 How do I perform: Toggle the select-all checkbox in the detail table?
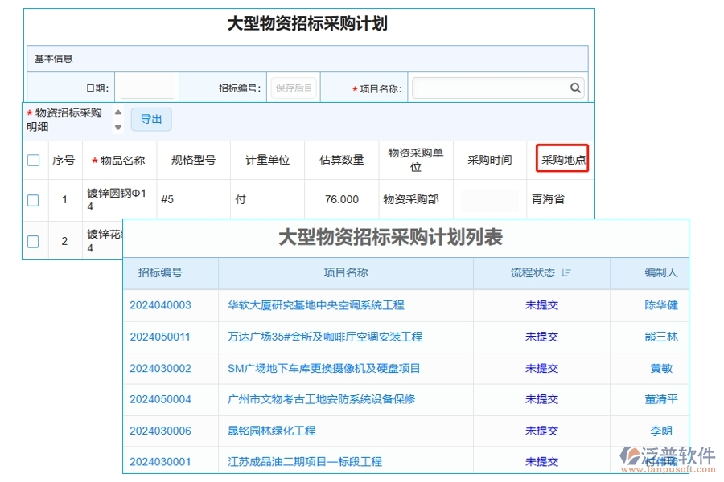click(x=33, y=159)
